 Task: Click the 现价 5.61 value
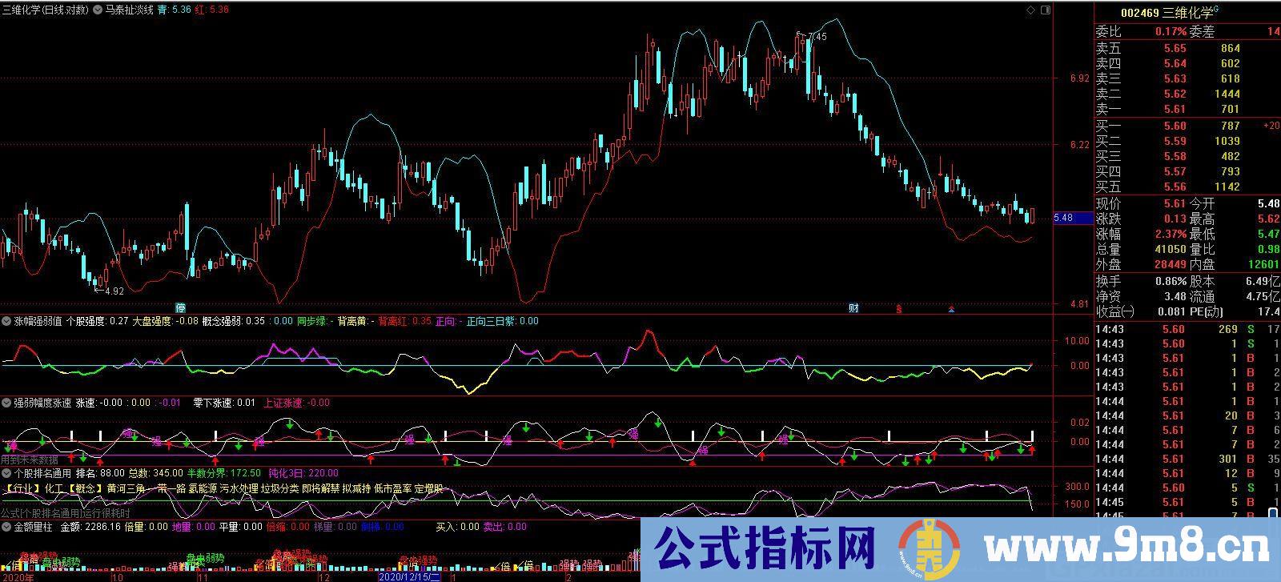click(1175, 204)
